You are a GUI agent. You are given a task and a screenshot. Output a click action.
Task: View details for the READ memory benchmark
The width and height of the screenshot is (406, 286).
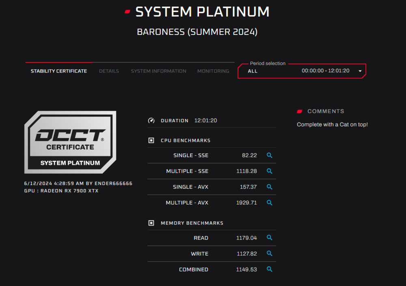click(x=269, y=238)
